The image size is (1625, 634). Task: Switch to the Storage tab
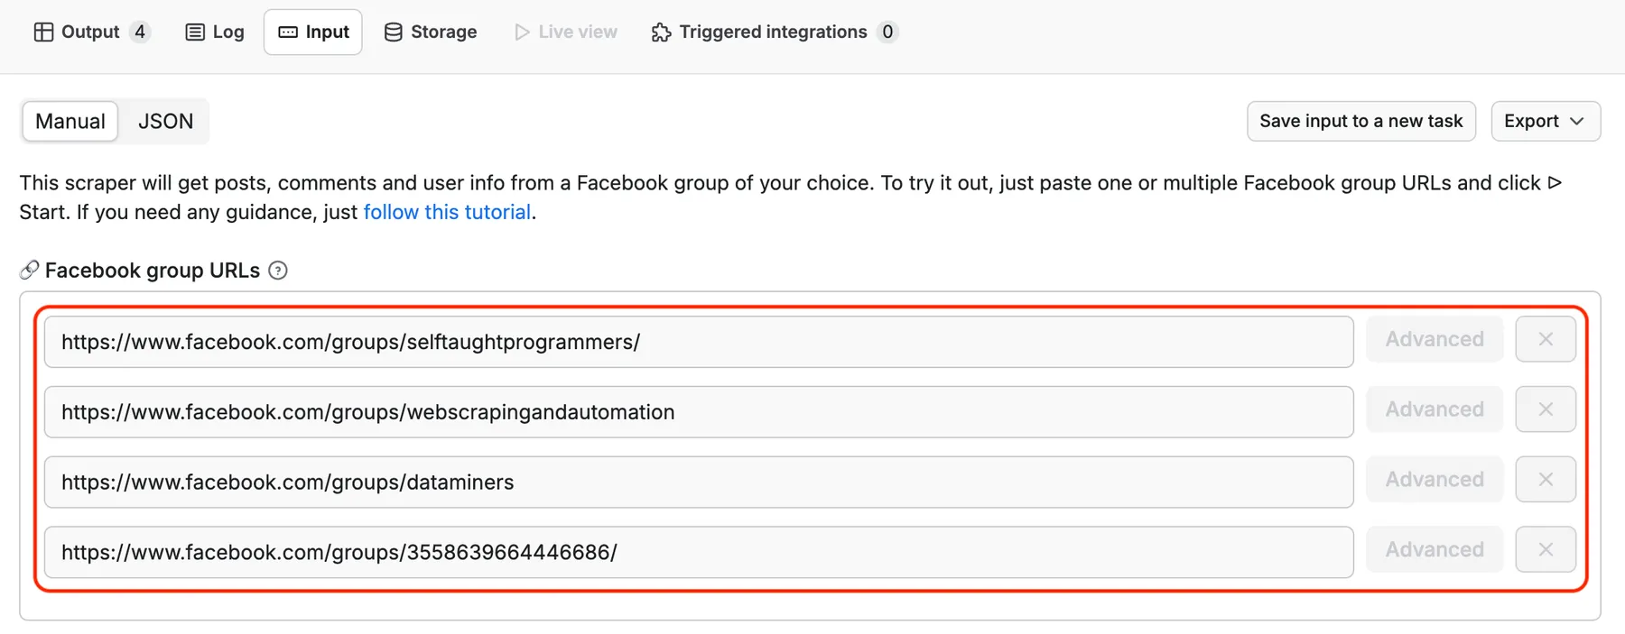[431, 32]
